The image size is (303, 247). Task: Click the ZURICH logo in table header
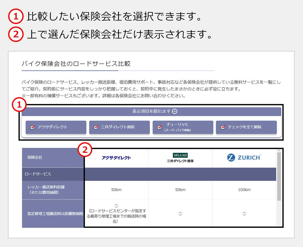(244, 158)
